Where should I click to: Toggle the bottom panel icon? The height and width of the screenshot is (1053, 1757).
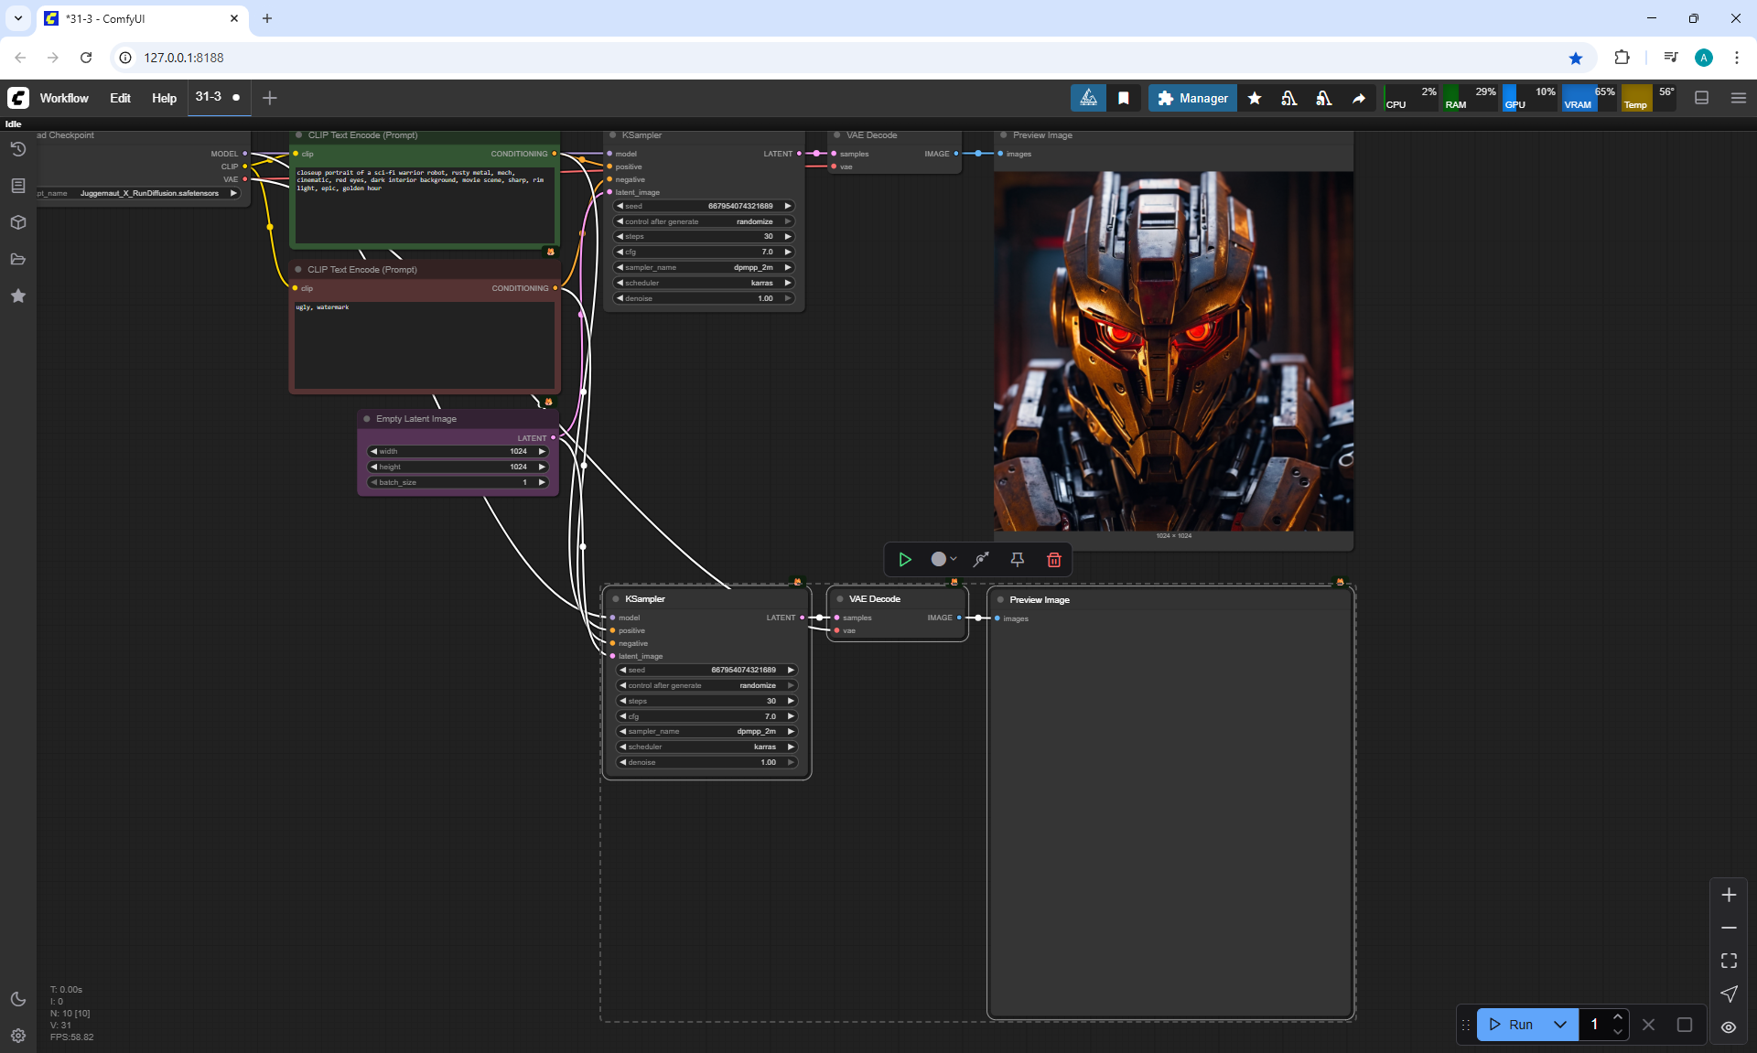coord(1701,98)
